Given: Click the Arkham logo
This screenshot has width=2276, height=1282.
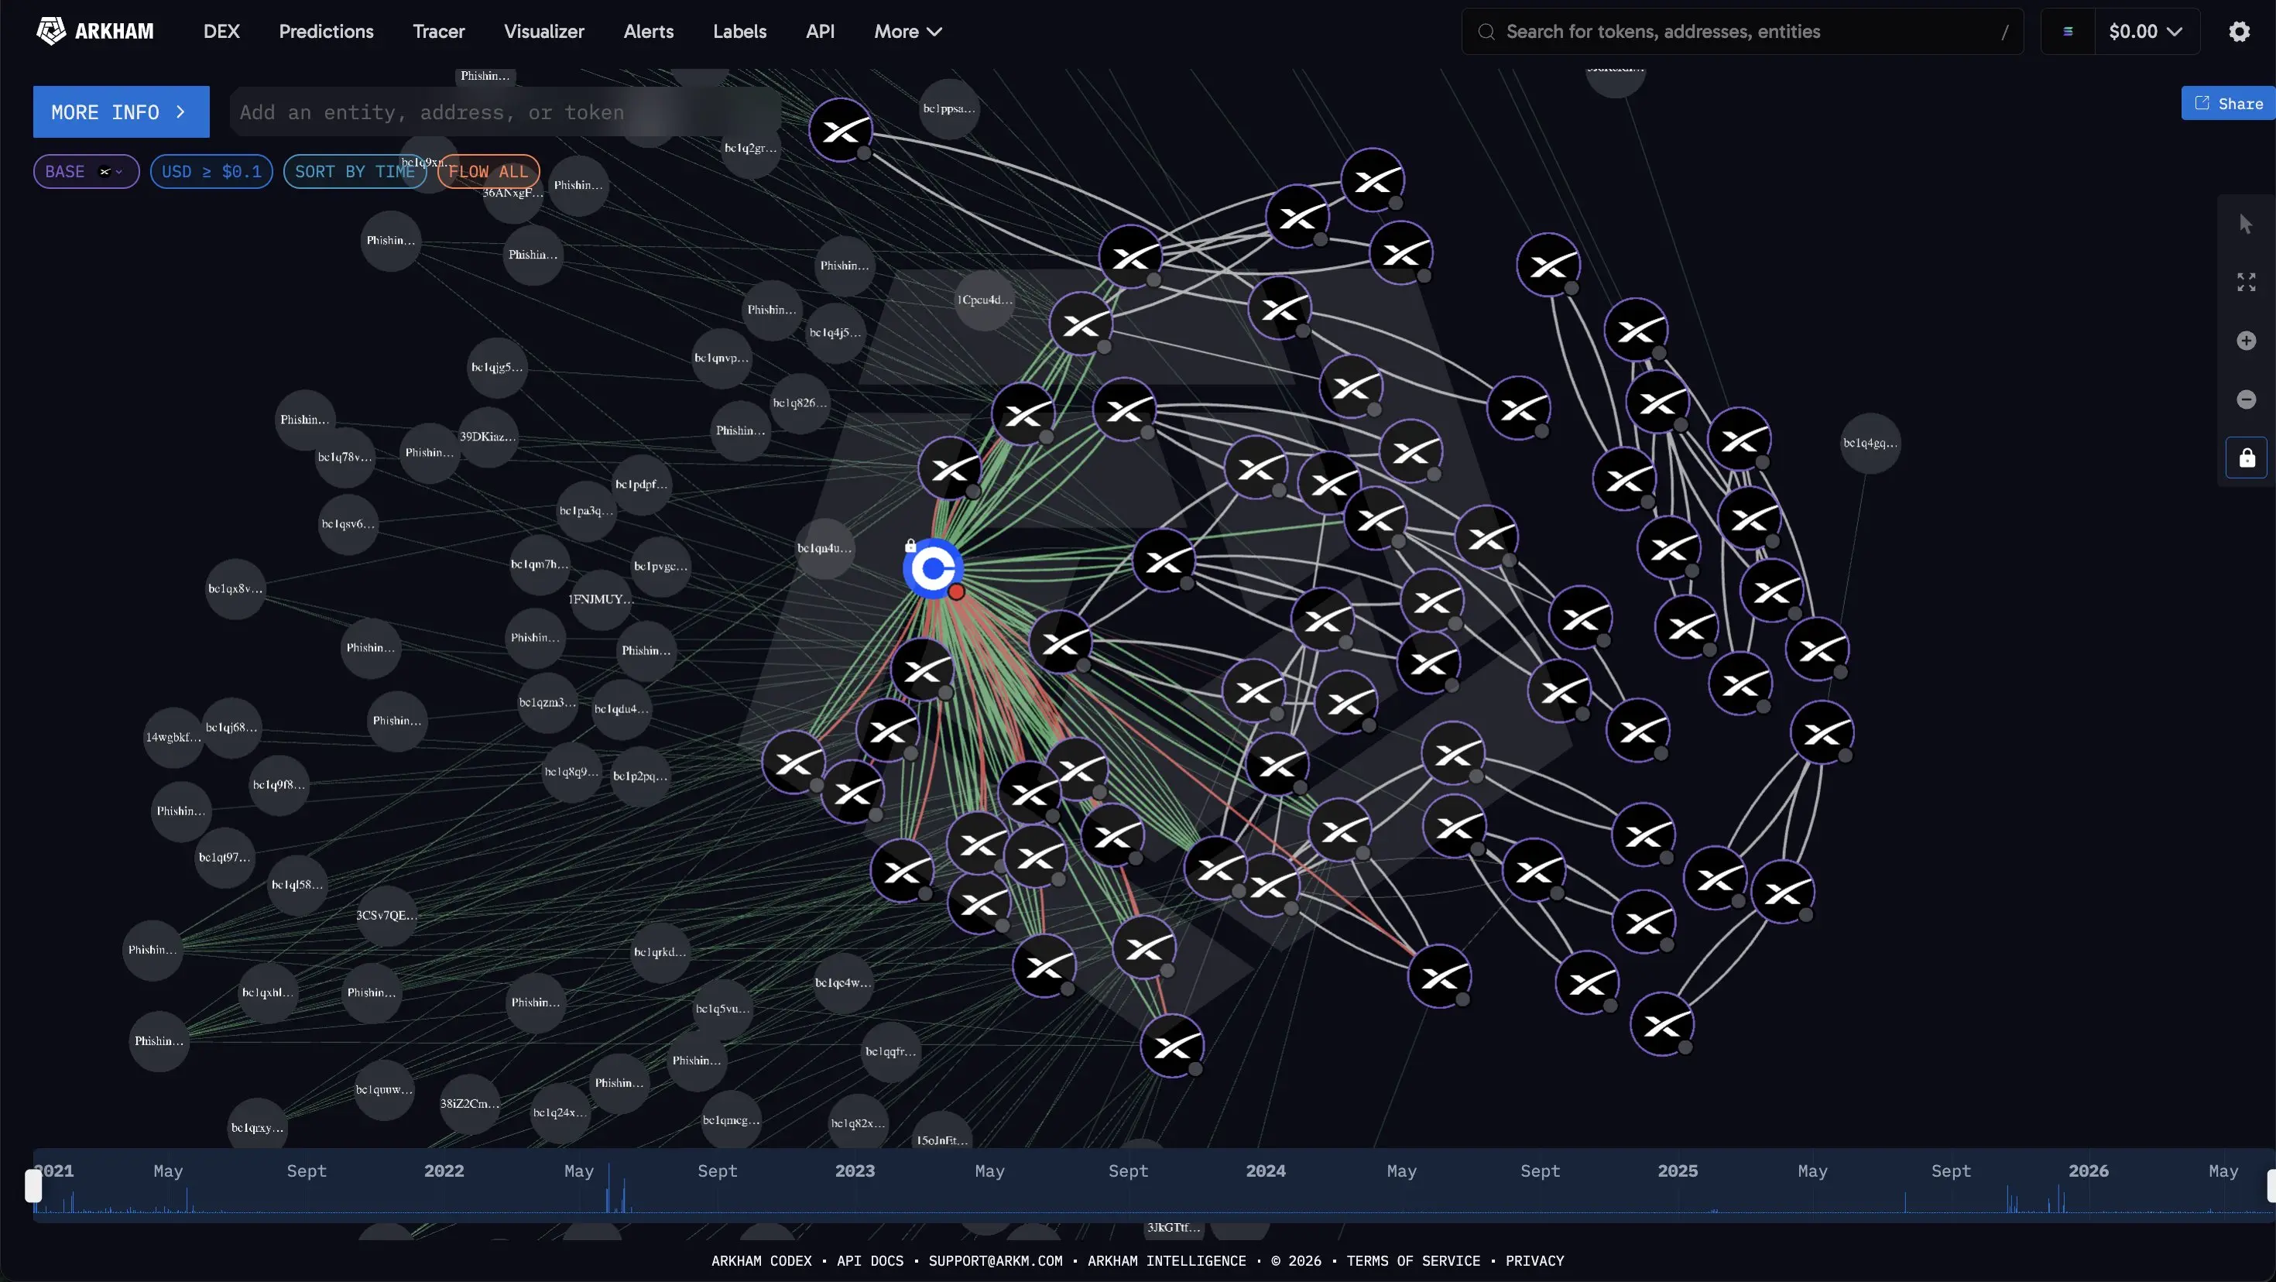Looking at the screenshot, I should coord(94,32).
